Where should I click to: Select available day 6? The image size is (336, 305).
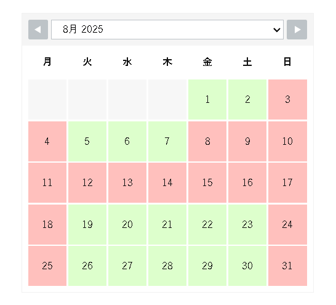[x=127, y=141]
